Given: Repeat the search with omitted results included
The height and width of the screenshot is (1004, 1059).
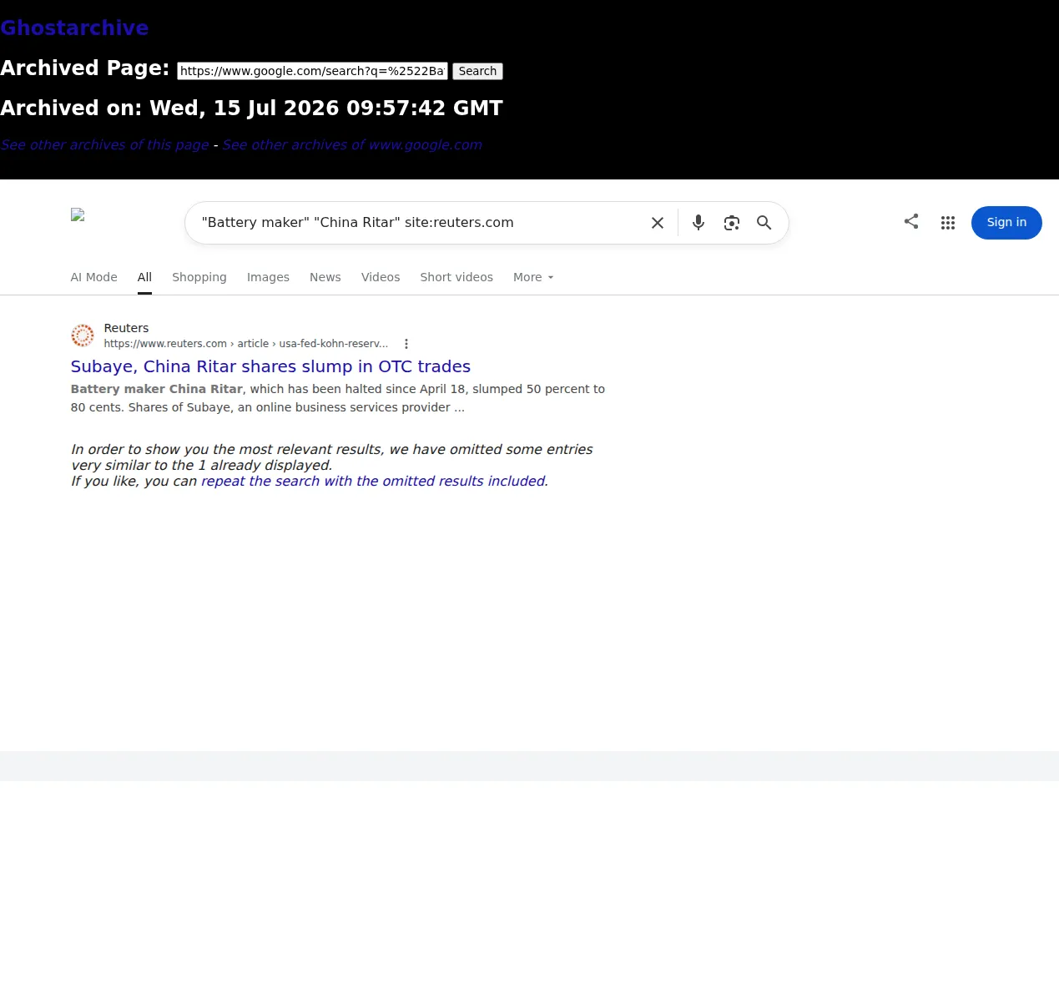Looking at the screenshot, I should [x=373, y=481].
